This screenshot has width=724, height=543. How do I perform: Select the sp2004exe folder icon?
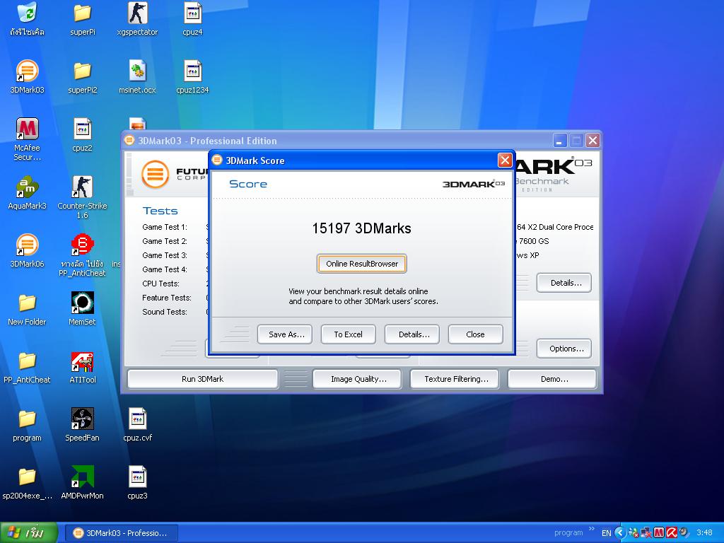pyautogui.click(x=27, y=477)
